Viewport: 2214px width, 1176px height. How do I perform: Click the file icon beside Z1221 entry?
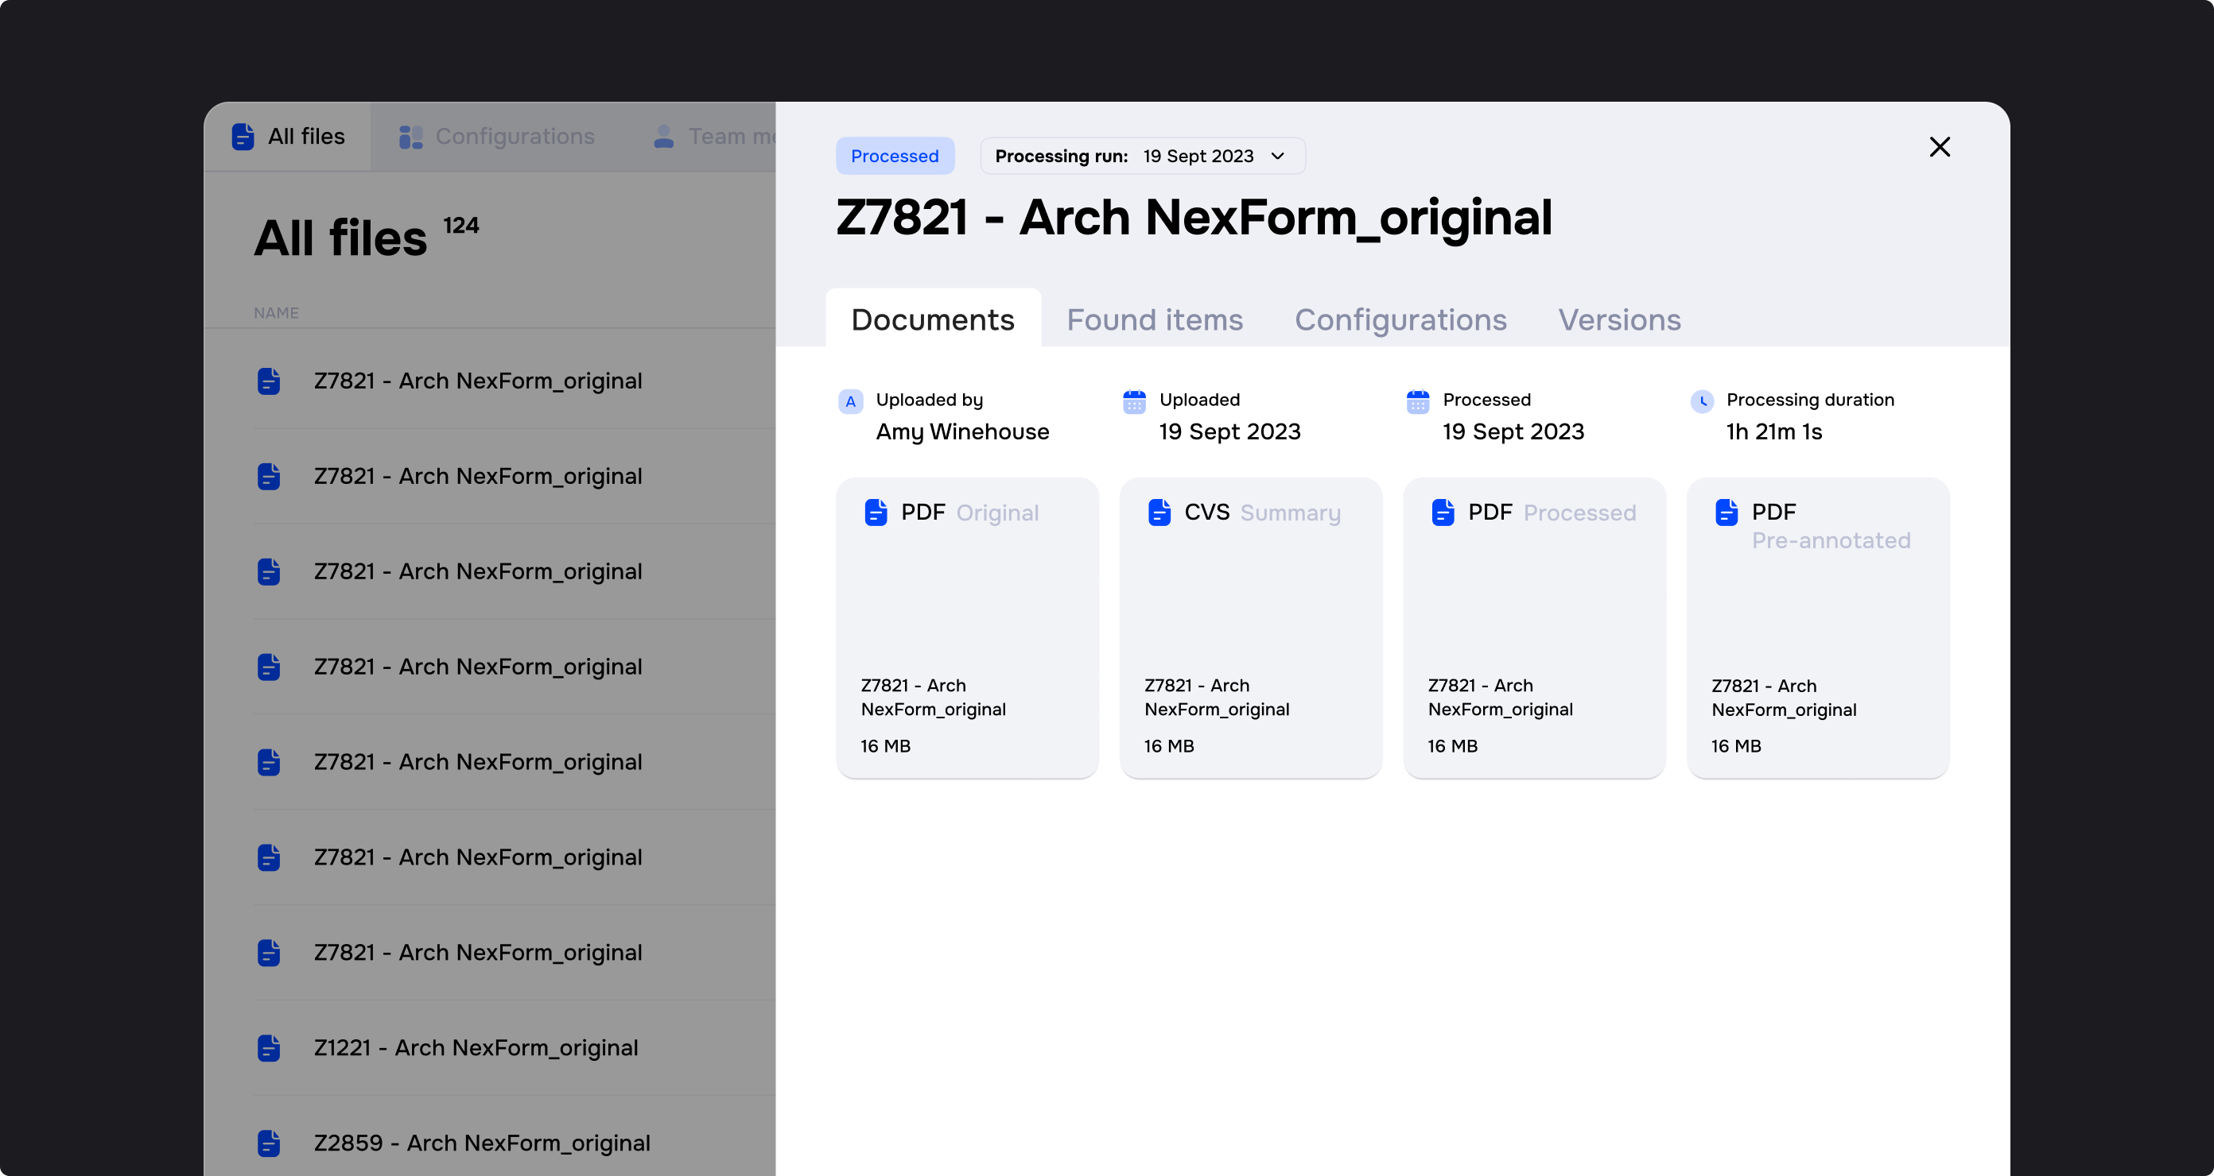(x=269, y=1048)
